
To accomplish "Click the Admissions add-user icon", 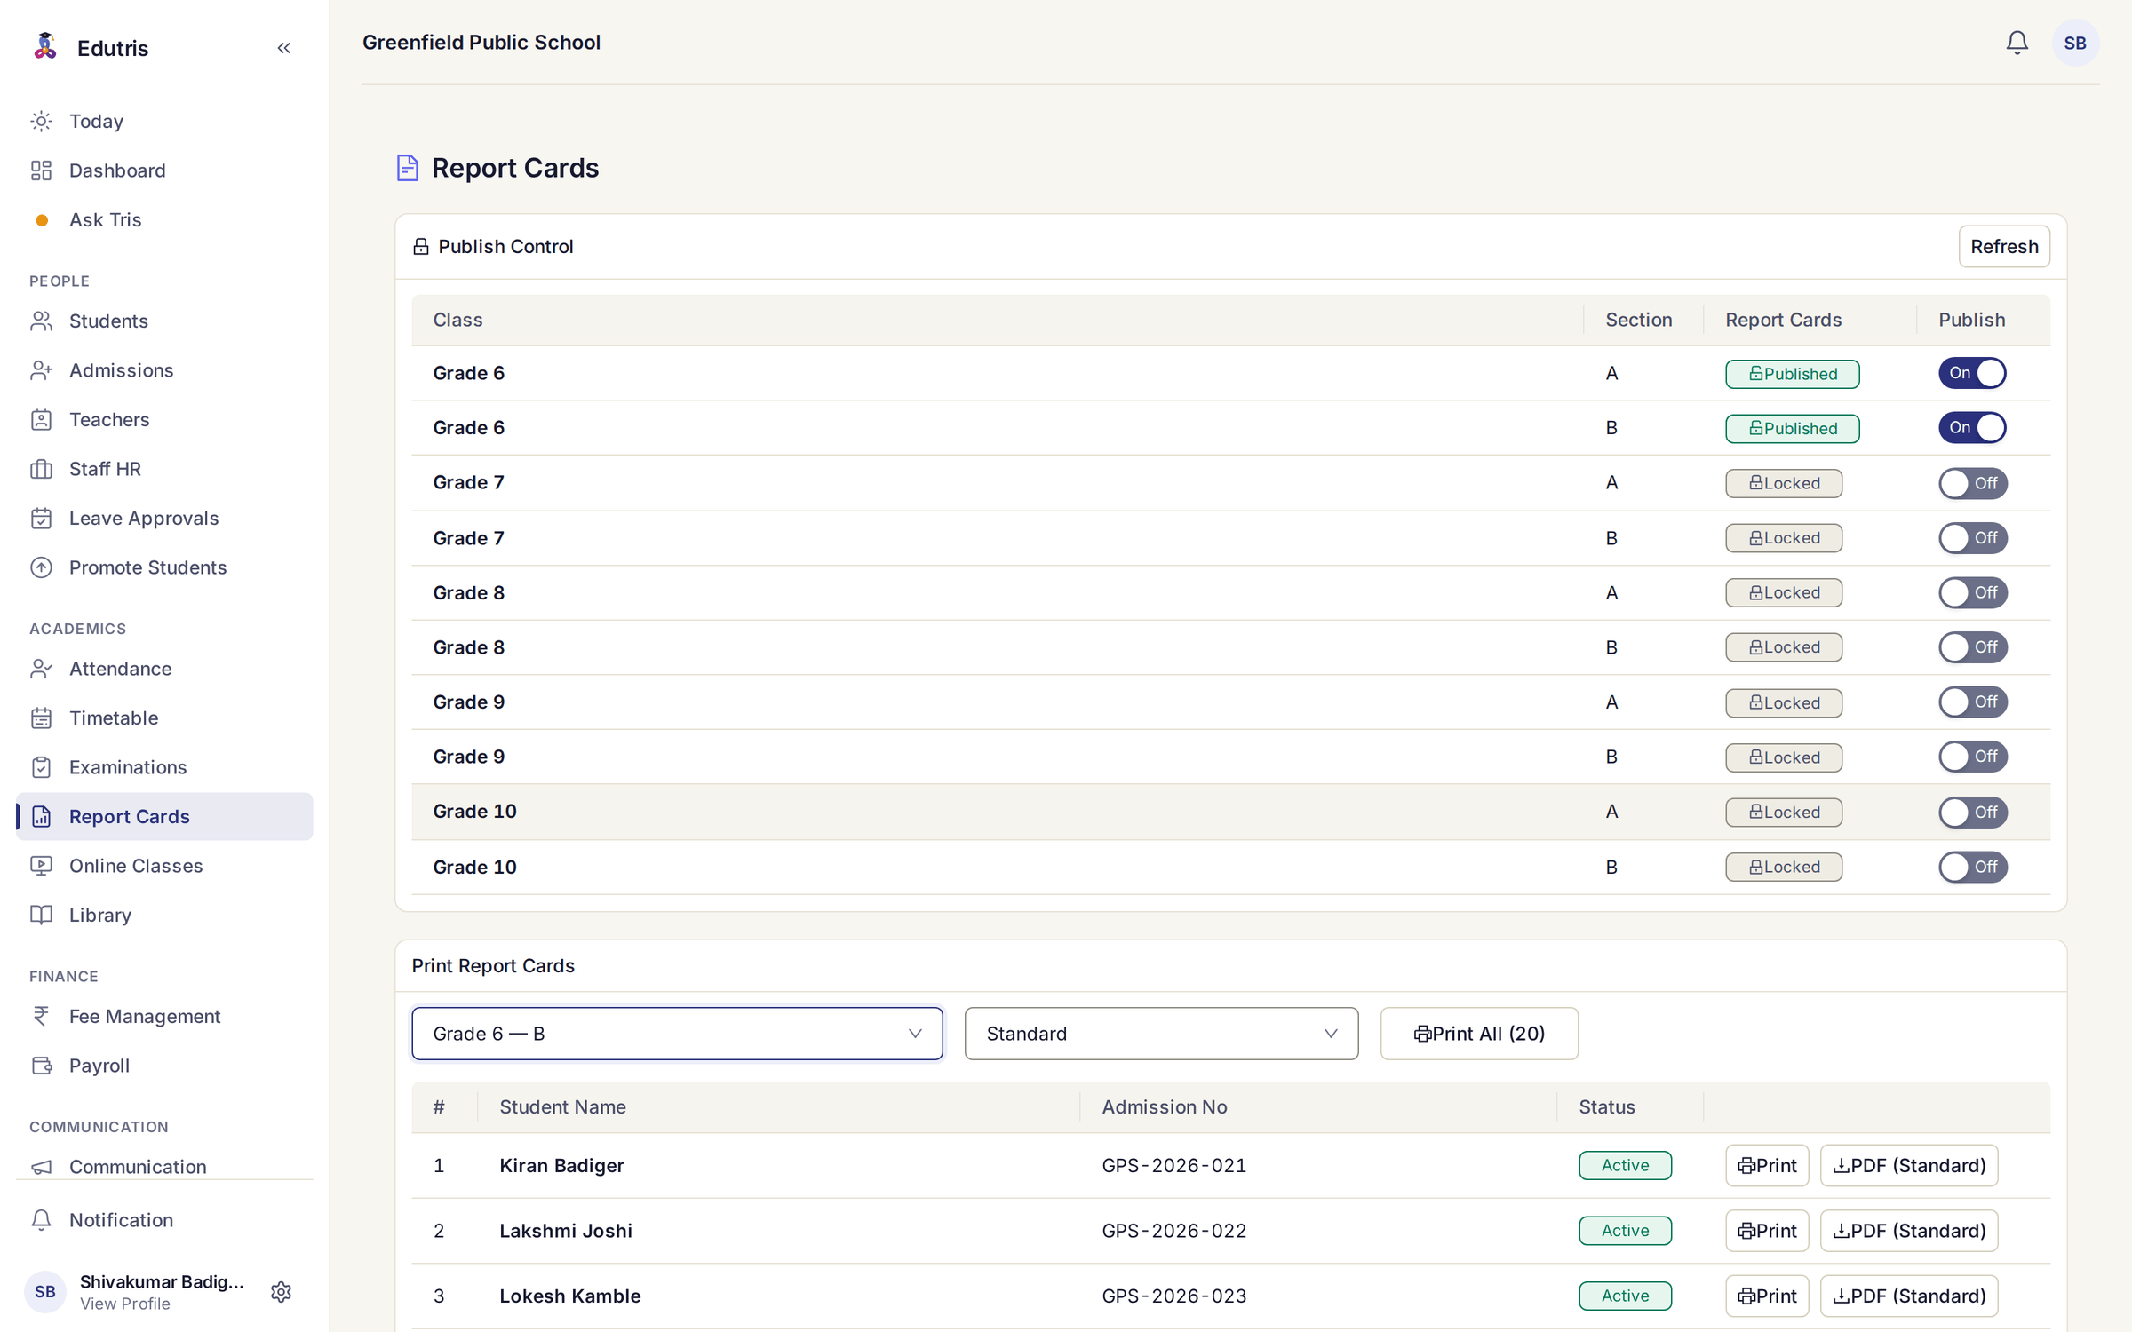I will (x=42, y=370).
